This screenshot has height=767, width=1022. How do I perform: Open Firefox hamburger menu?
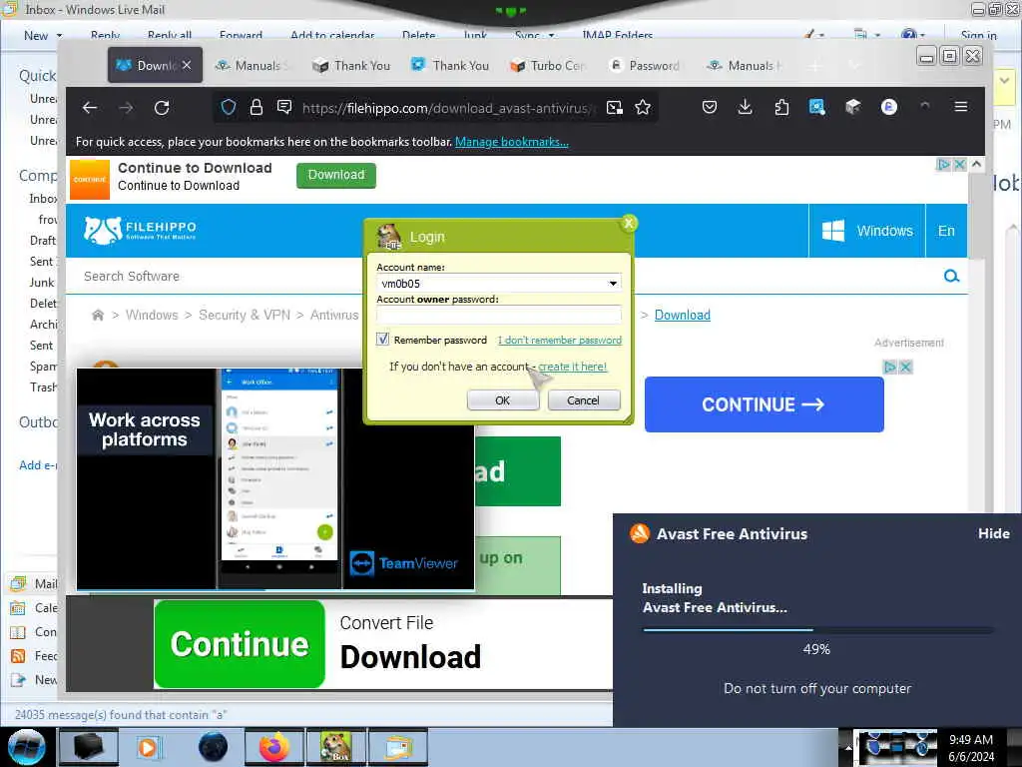[x=961, y=106]
